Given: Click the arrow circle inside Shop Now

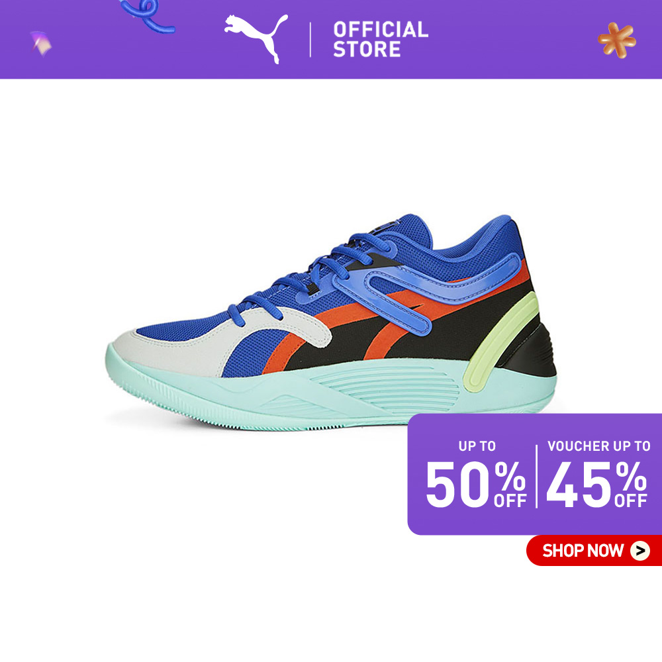Looking at the screenshot, I should point(640,551).
